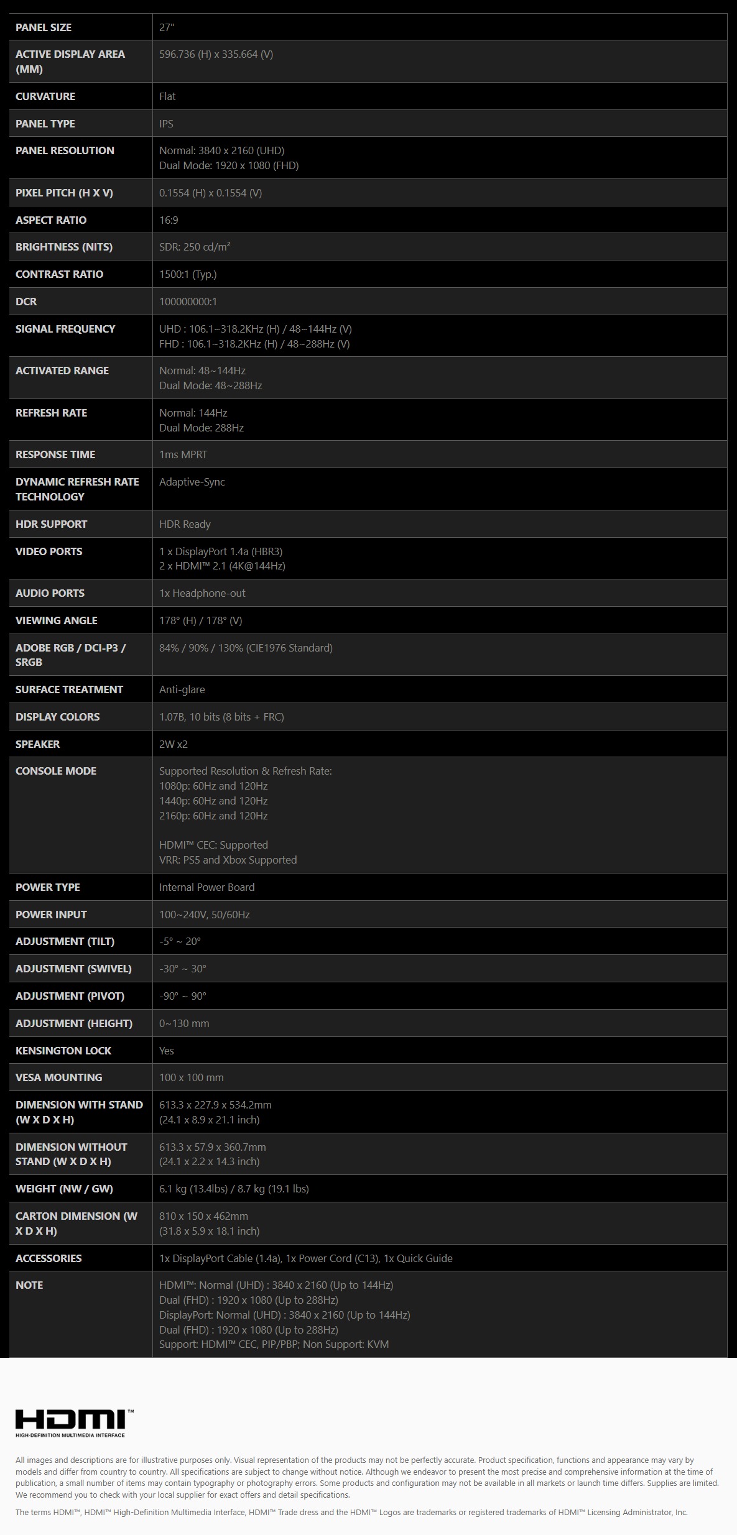This screenshot has height=1535, width=737.
Task: Select the SPEAKER 2W x2 value
Action: click(174, 744)
